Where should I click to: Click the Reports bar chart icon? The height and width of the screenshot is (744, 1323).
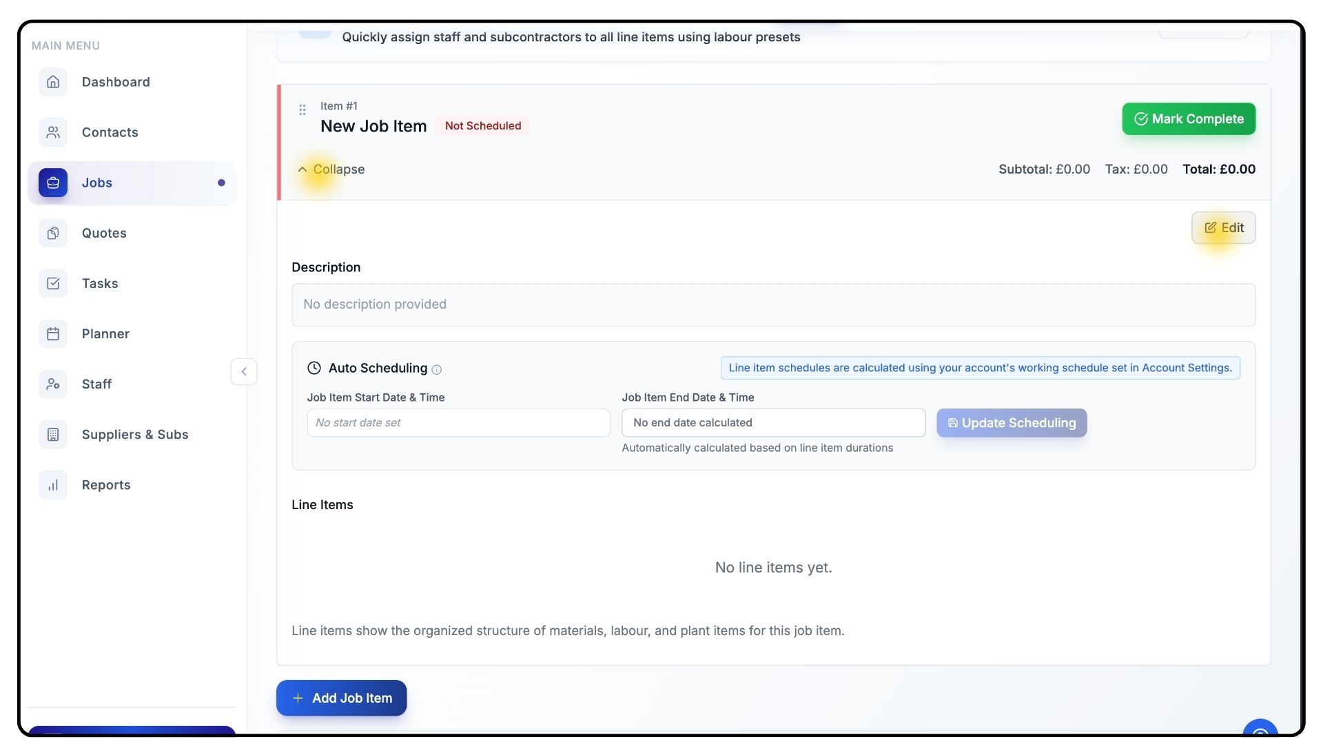pyautogui.click(x=53, y=485)
